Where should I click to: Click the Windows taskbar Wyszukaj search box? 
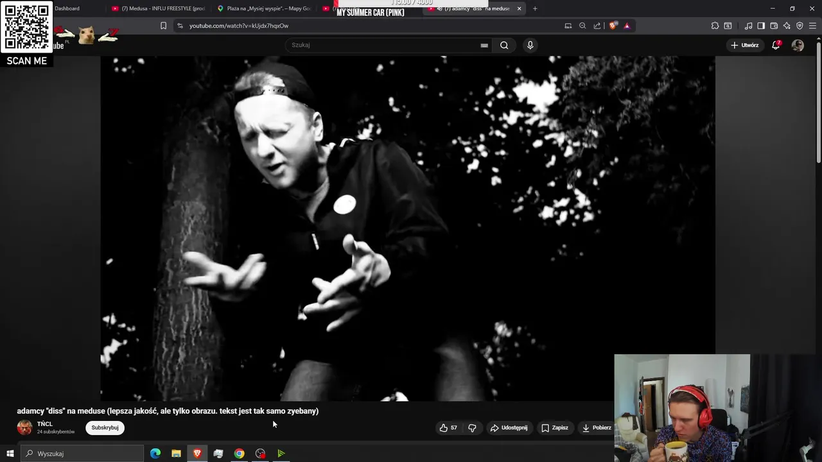coord(82,454)
